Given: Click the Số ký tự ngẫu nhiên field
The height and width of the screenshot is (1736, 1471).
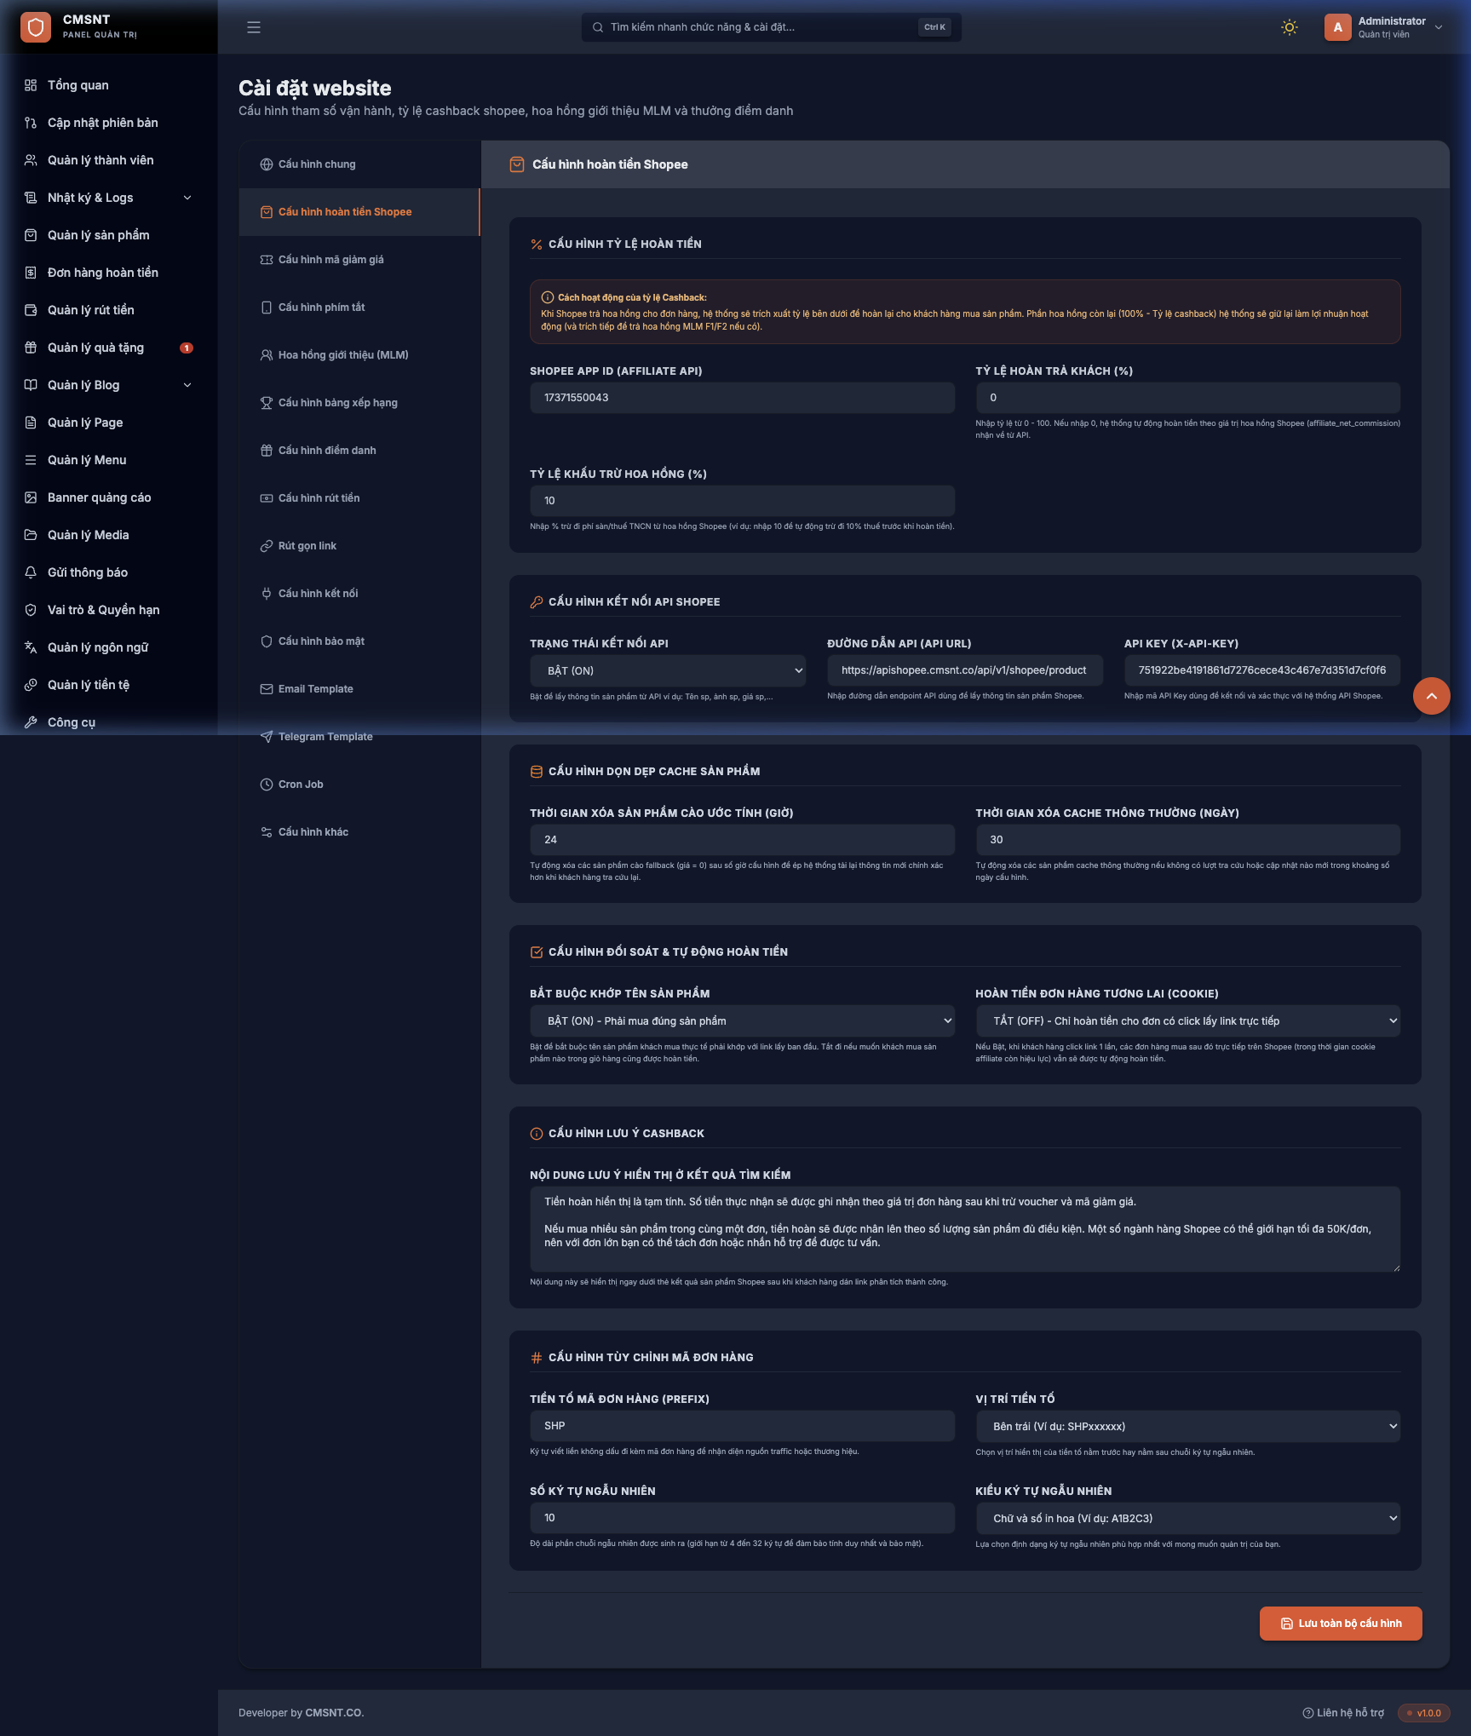Looking at the screenshot, I should coord(742,1518).
